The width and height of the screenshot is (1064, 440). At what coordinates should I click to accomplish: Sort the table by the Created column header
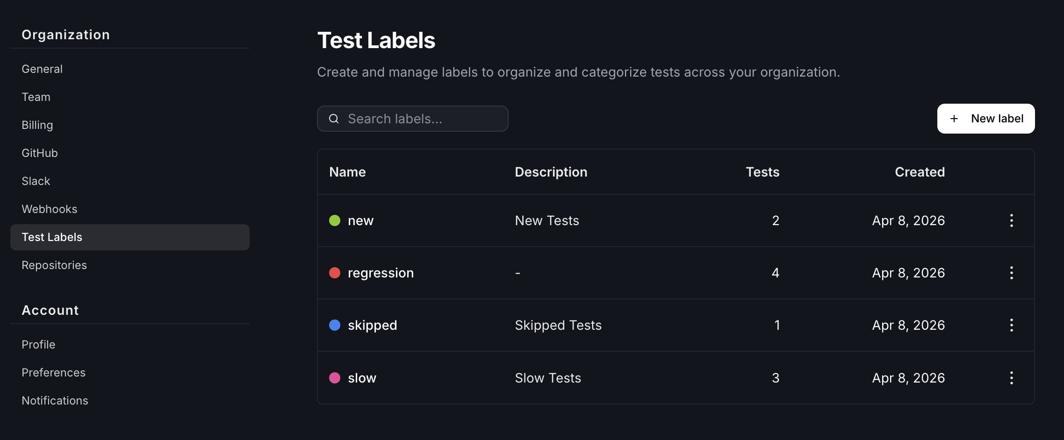point(920,172)
